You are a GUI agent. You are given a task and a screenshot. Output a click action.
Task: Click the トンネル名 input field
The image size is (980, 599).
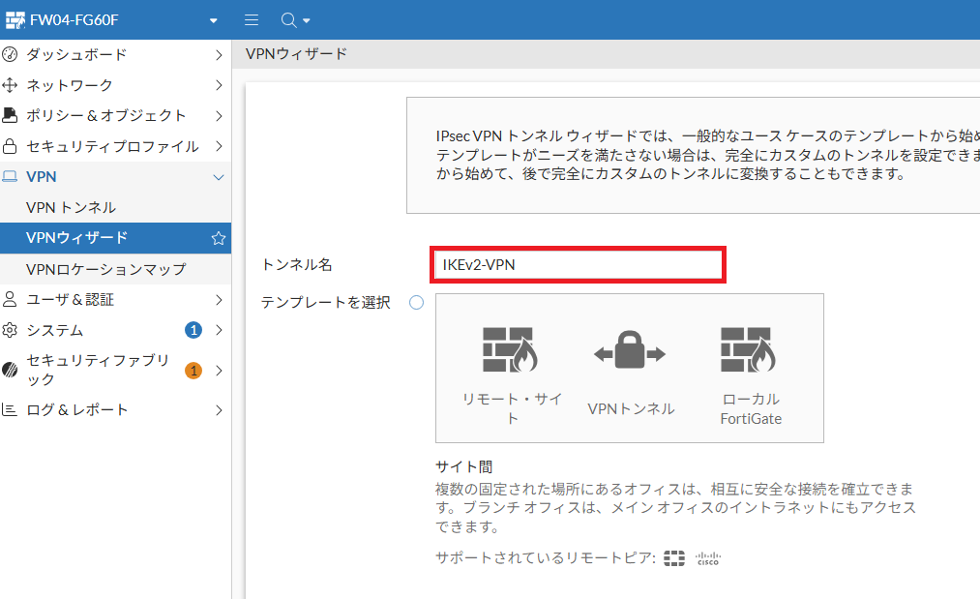click(579, 265)
